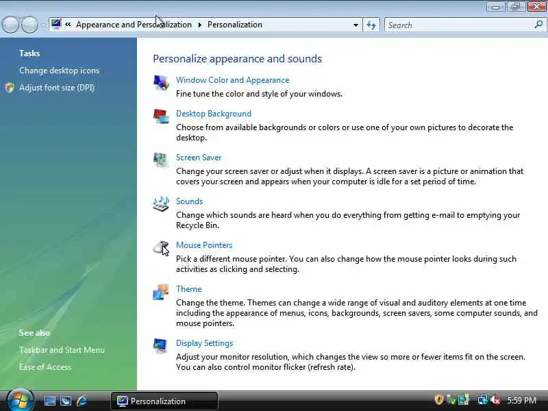Screen dimensions: 548x411
Task: Click the 5:59 PM clock
Action: 521,400
